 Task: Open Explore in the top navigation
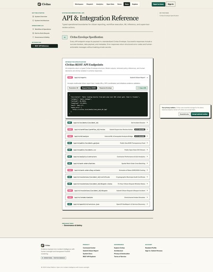point(135,4)
